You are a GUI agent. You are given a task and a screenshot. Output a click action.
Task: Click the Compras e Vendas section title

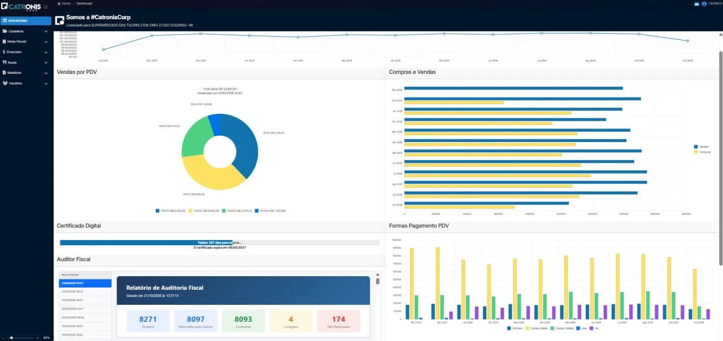[x=412, y=72]
